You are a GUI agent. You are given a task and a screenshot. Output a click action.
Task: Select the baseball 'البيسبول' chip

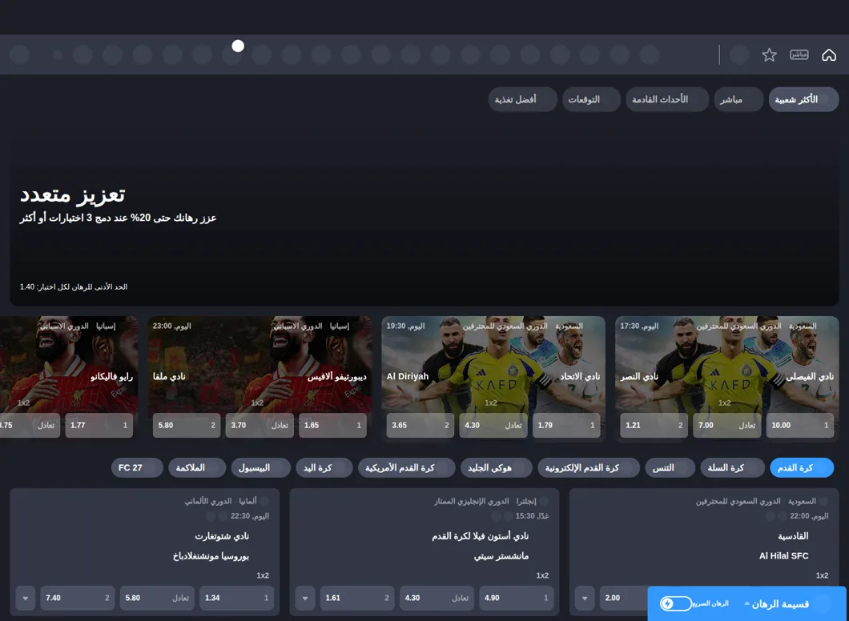261,468
